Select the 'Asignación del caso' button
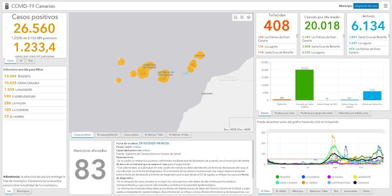392x196 pixels. 366,6
